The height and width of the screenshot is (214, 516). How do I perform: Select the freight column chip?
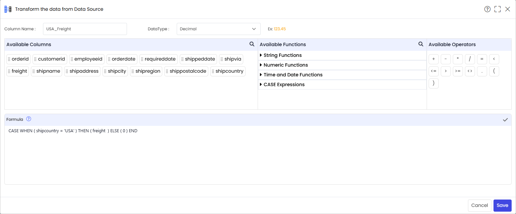point(18,71)
